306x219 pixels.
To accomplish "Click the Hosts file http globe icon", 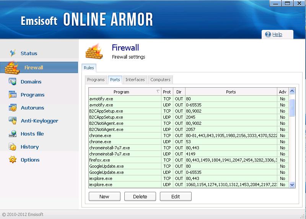I will [x=13, y=134].
